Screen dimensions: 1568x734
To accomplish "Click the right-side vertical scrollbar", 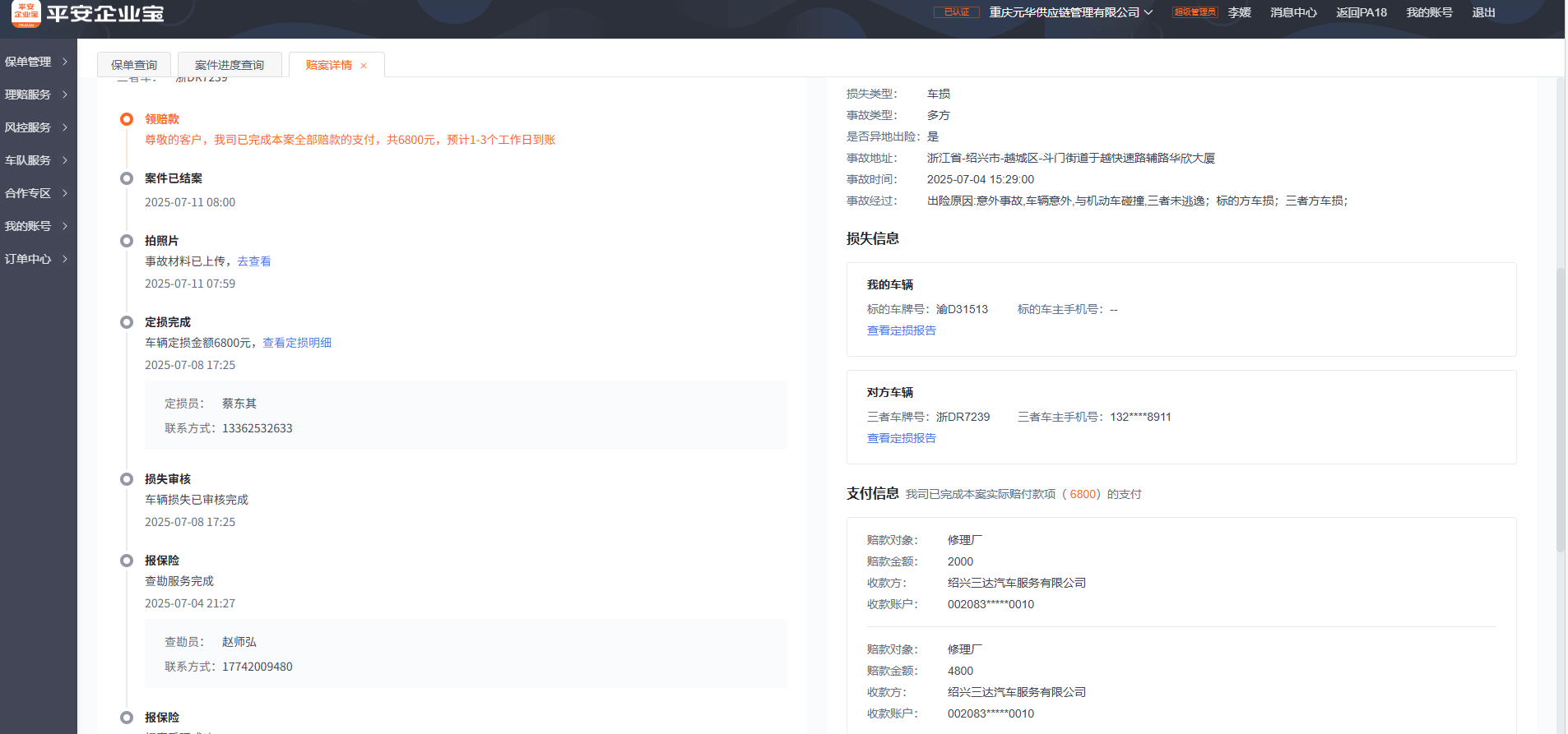I will (1560, 411).
